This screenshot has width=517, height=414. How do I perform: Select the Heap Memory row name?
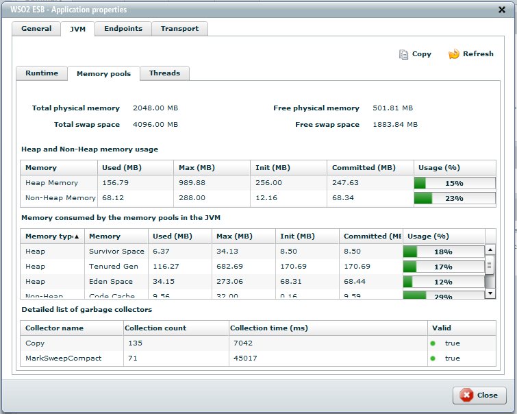[x=52, y=183]
